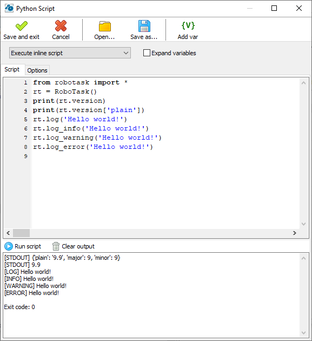Click the output pane scroll down arrow
Screen dimensions: 312x341
(304, 333)
